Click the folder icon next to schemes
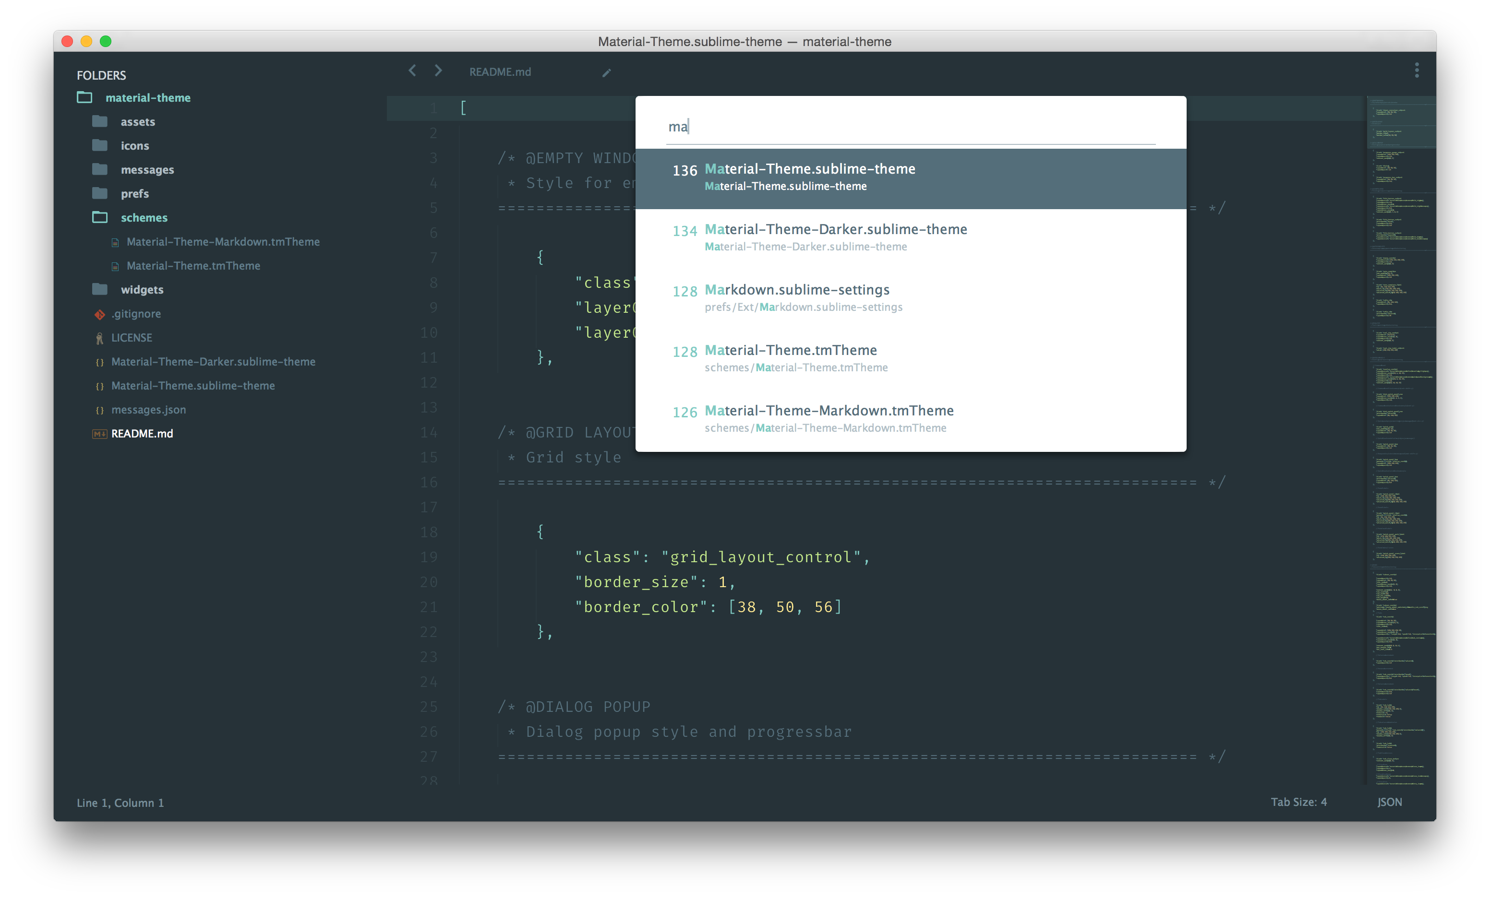The image size is (1490, 898). pyautogui.click(x=100, y=217)
